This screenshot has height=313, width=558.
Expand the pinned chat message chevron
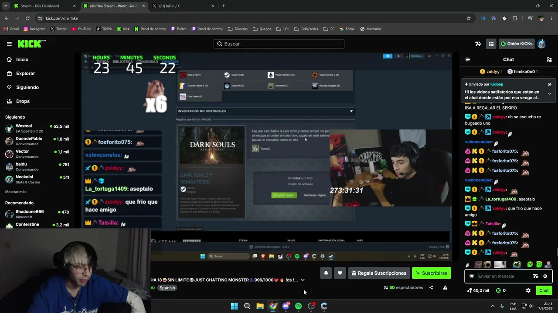(549, 93)
